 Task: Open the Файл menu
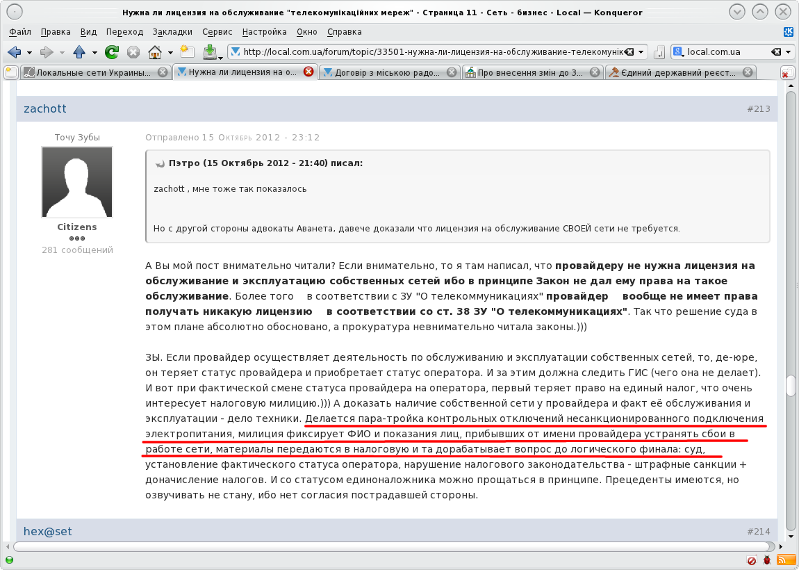tap(20, 31)
